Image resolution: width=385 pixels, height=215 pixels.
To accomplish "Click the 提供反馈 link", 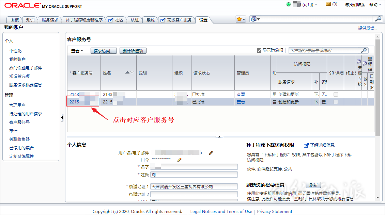I will pos(368,28).
